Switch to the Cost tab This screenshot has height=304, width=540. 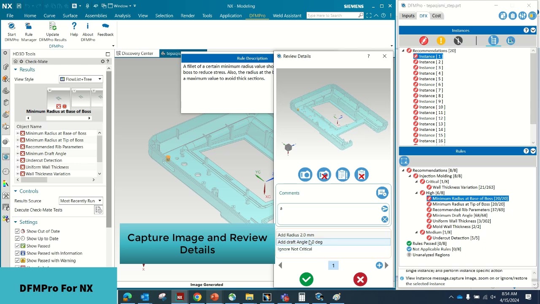point(436,16)
